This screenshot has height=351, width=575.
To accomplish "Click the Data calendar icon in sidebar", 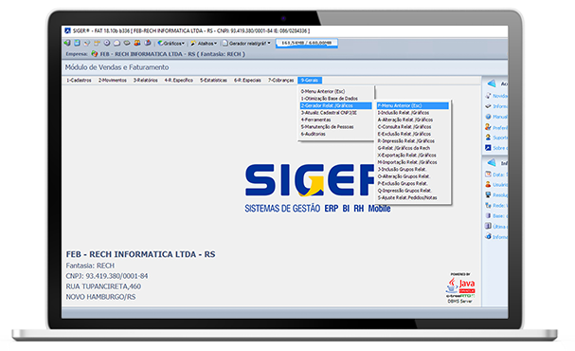I will [x=488, y=174].
